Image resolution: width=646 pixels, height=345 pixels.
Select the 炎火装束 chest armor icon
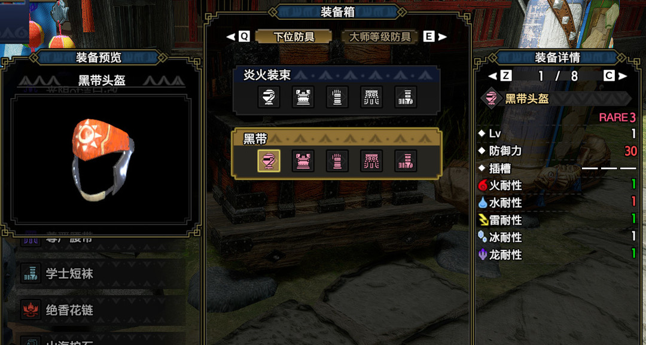303,97
